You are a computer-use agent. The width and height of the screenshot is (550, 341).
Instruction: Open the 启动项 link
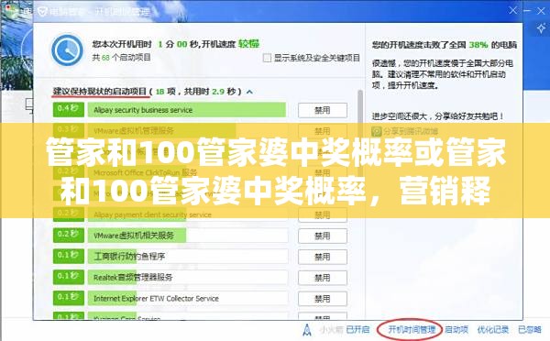[x=456, y=329]
